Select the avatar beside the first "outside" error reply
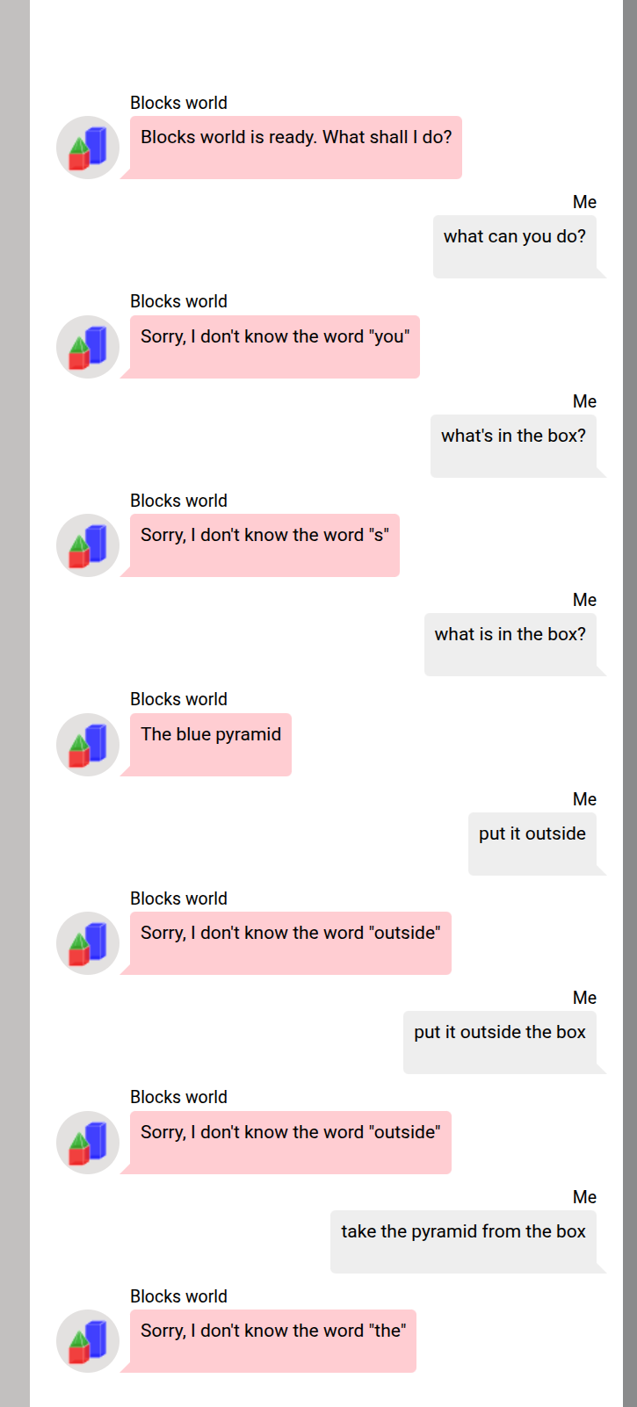 tap(88, 943)
